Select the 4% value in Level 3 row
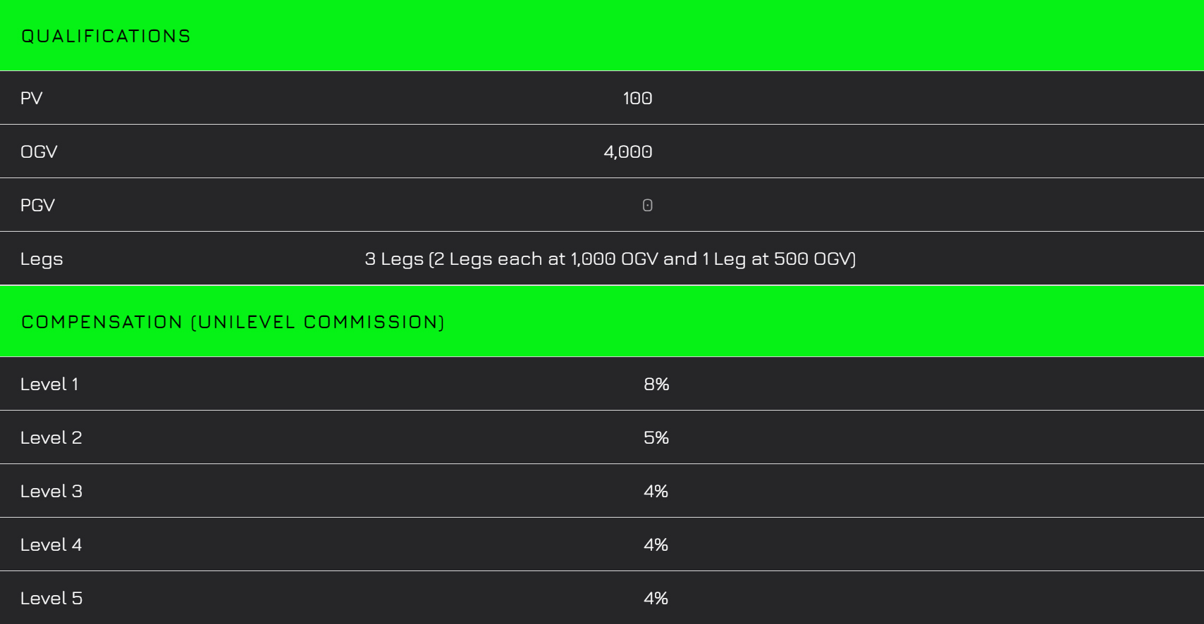1204x624 pixels. pos(656,491)
